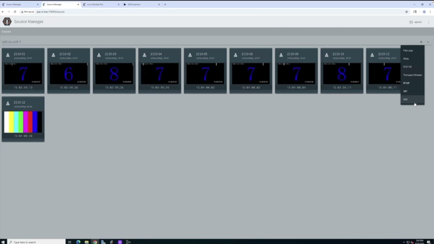Click the admin username label
The height and width of the screenshot is (244, 434).
(418, 22)
